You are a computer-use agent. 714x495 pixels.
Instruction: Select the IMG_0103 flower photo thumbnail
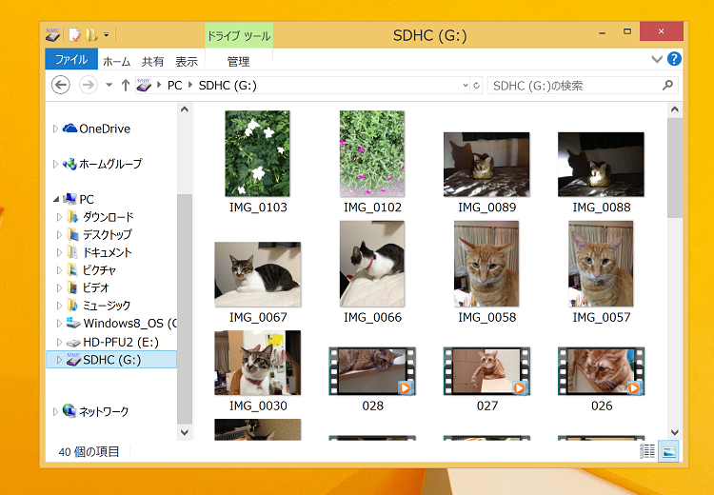[x=258, y=152]
